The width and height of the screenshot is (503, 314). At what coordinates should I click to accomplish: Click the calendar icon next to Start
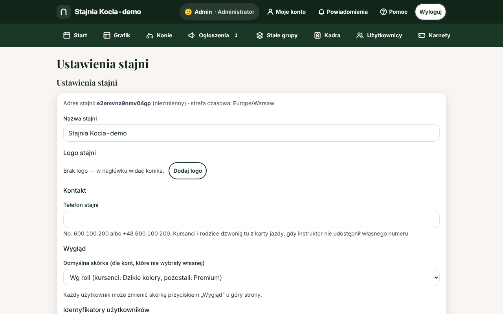coord(67,35)
